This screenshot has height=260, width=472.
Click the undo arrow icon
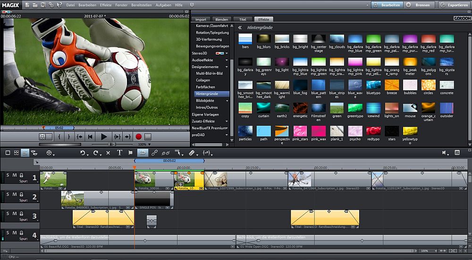point(83,153)
